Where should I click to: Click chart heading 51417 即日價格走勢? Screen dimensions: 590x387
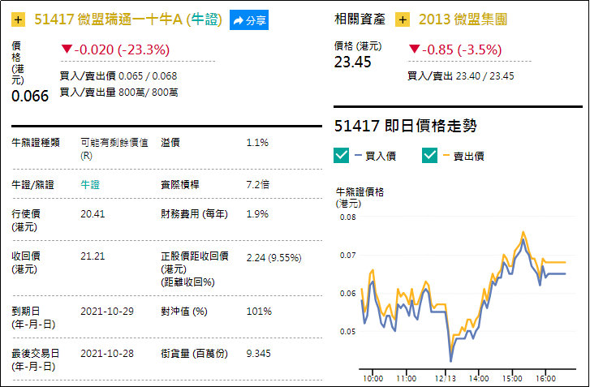coord(406,126)
